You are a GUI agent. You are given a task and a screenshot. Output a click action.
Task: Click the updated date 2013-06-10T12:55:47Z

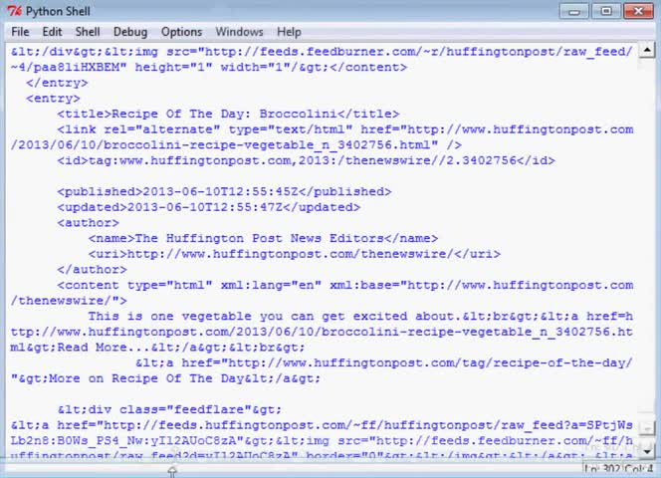point(205,207)
